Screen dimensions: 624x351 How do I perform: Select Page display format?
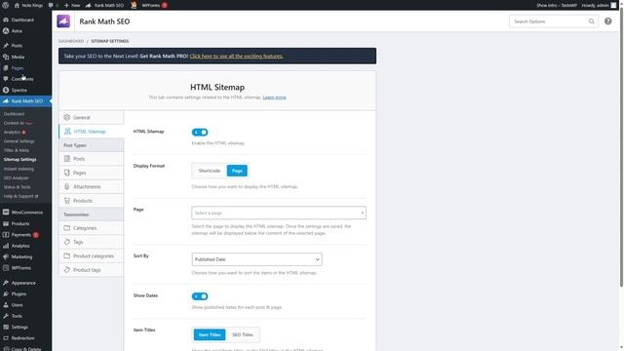(x=237, y=171)
